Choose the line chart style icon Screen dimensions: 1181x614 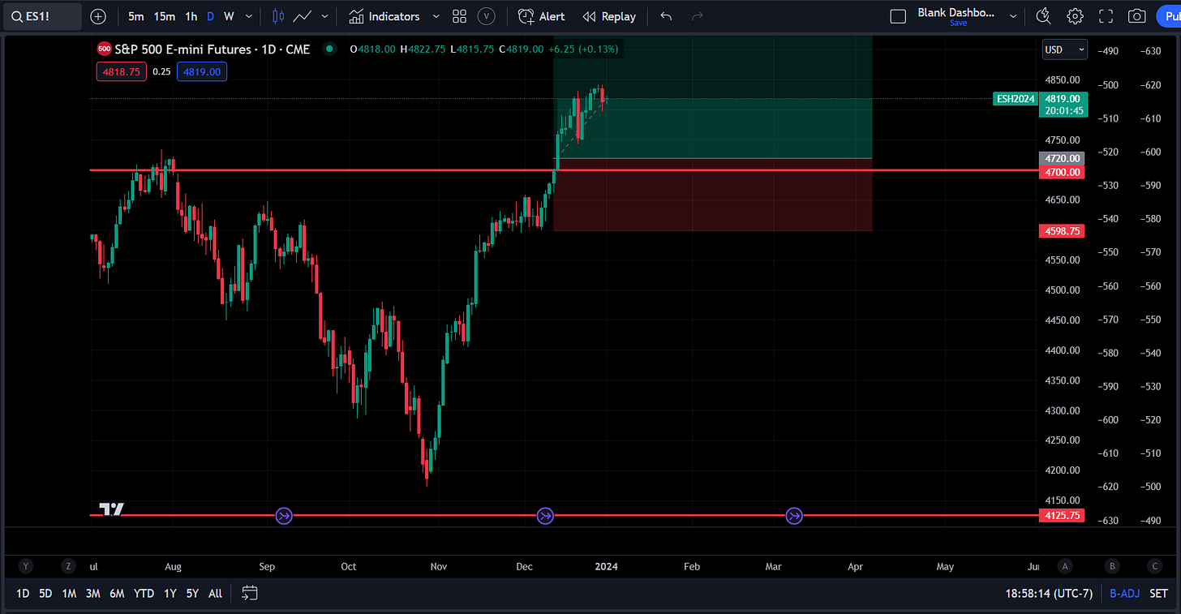pyautogui.click(x=303, y=16)
